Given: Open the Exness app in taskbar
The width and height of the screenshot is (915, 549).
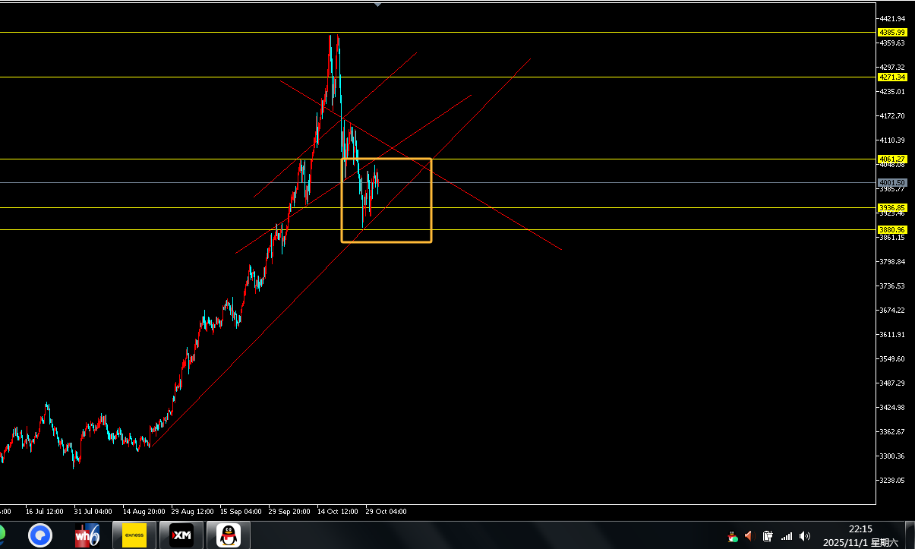Looking at the screenshot, I should [x=134, y=535].
